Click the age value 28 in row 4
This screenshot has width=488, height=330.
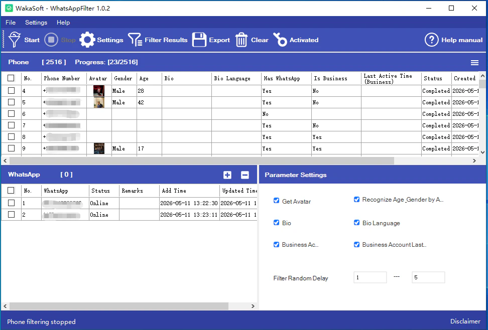[141, 91]
